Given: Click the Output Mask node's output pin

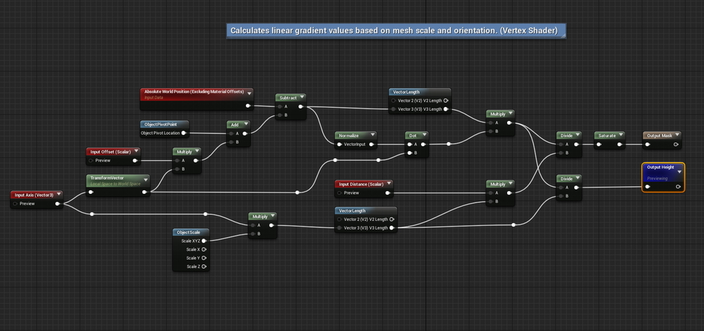Looking at the screenshot, I should click(x=676, y=144).
